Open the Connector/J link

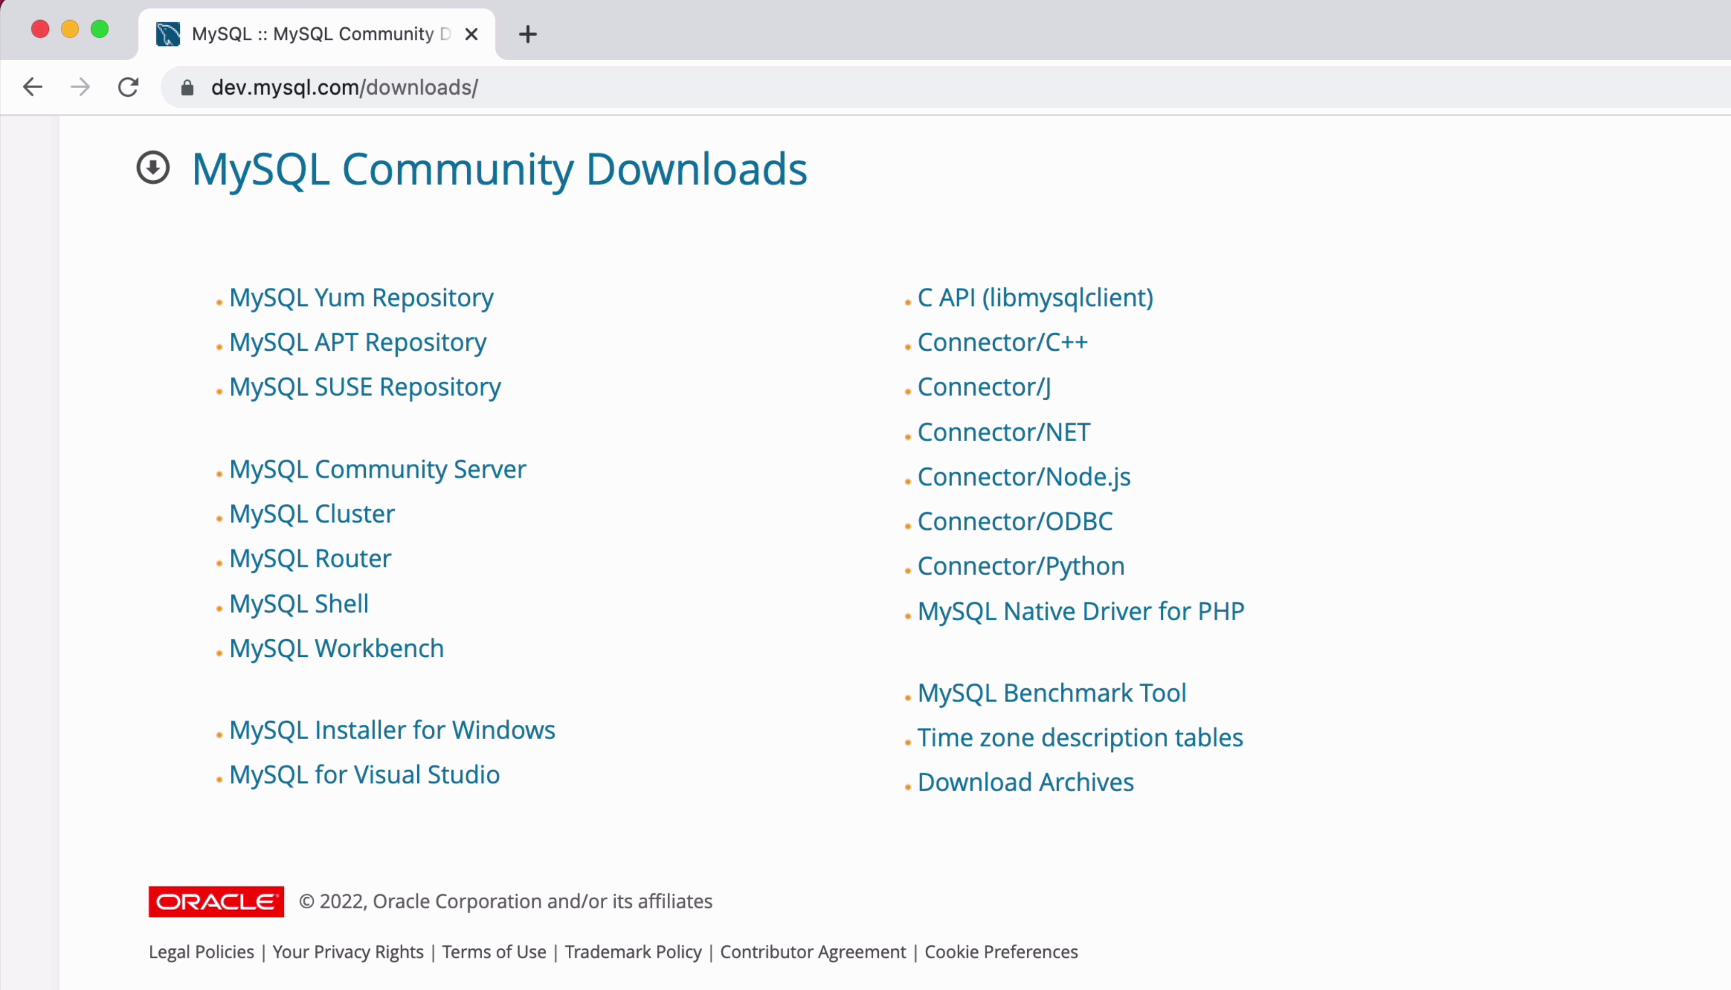click(984, 387)
